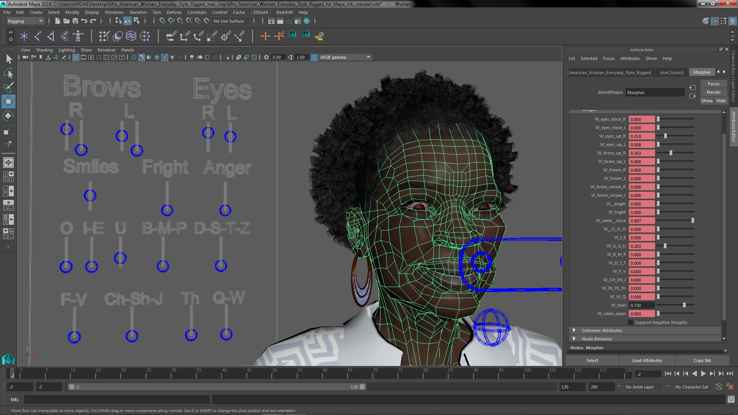Image resolution: width=738 pixels, height=415 pixels.
Task: Save the scene with disk icon
Action: (75, 21)
